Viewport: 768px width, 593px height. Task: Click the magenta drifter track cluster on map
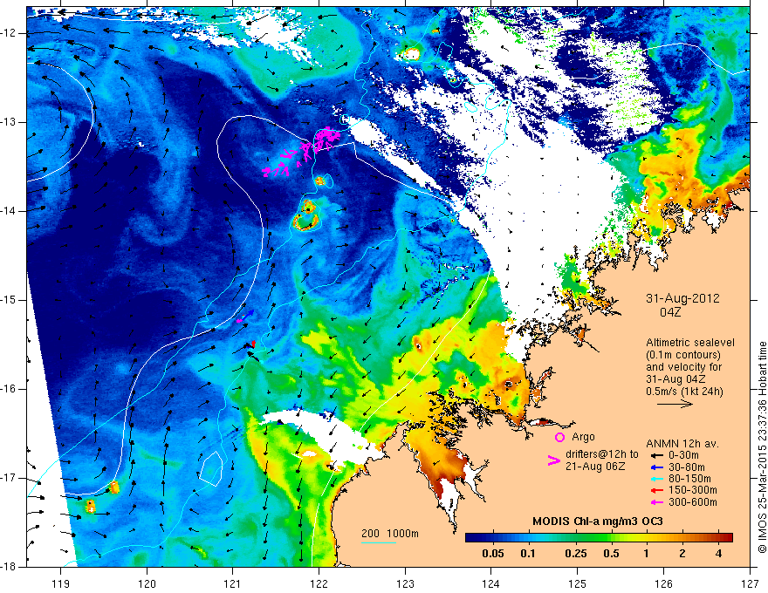click(x=303, y=150)
